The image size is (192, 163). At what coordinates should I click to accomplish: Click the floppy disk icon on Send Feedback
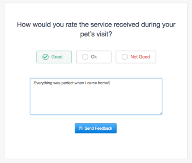[81, 128]
